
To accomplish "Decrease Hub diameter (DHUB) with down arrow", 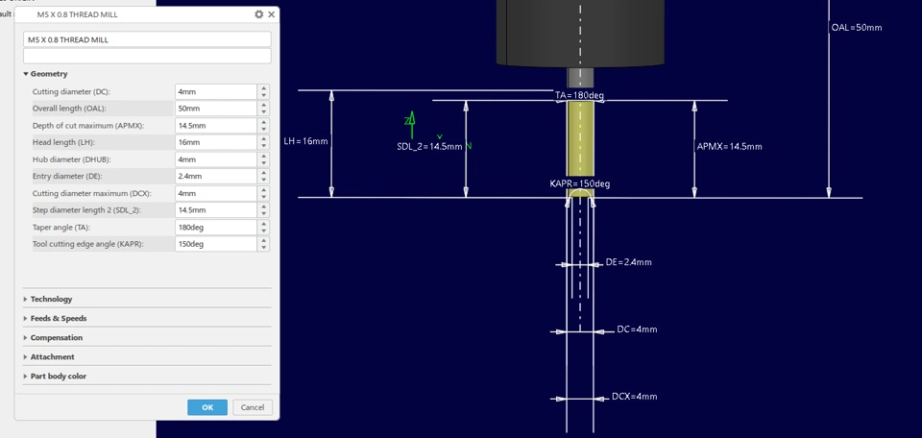I will pyautogui.click(x=264, y=163).
